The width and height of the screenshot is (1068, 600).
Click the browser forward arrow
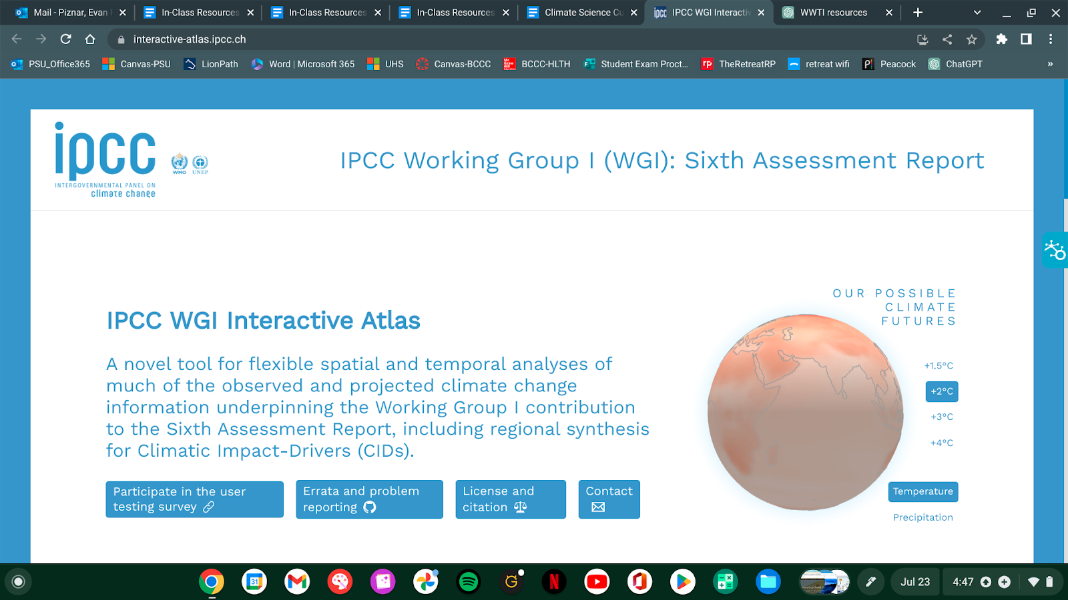tap(41, 39)
